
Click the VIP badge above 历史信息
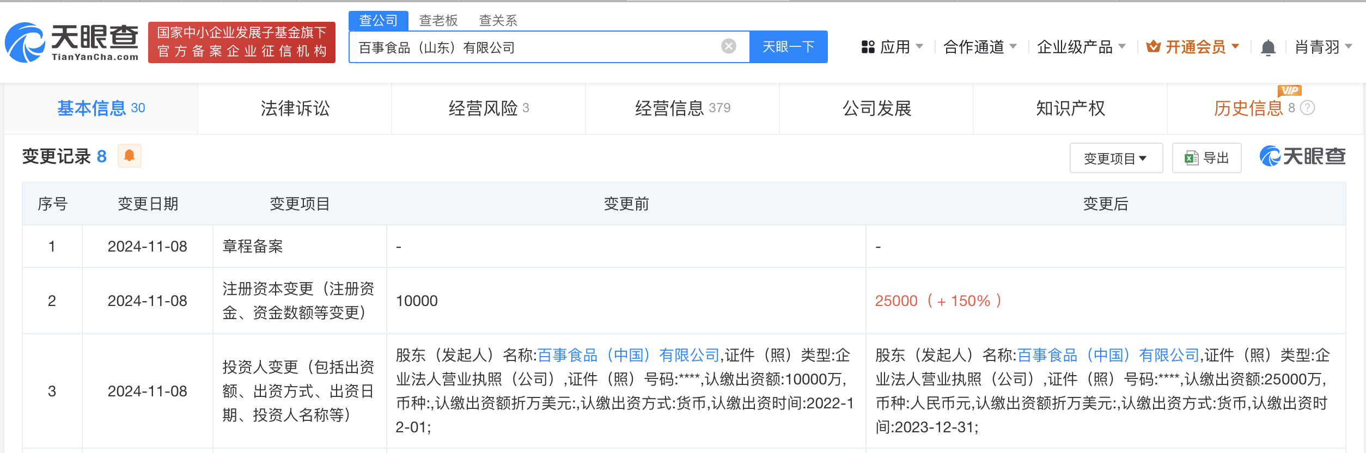point(1289,90)
